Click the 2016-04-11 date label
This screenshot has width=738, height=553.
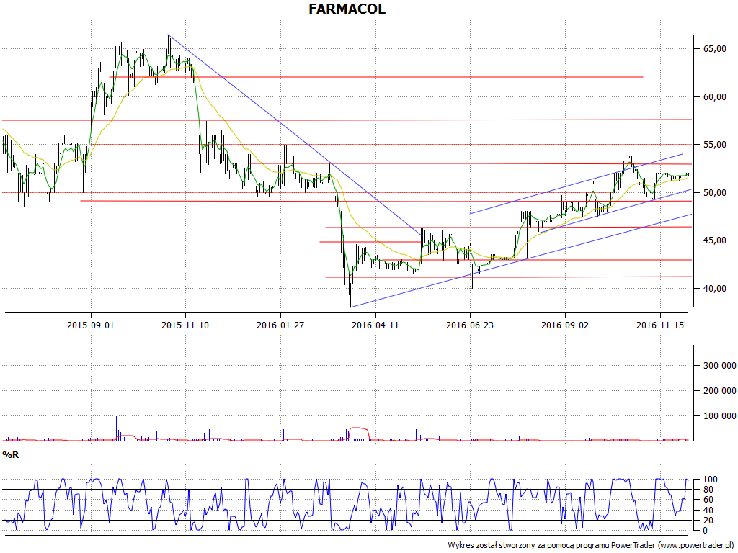click(x=375, y=325)
